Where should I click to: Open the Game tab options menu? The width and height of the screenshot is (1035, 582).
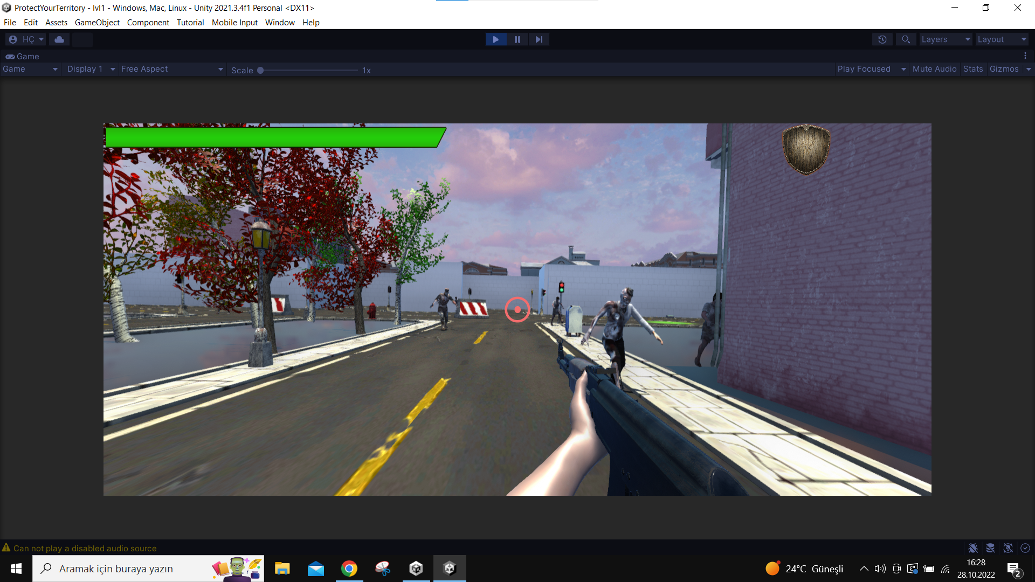pos(1025,56)
